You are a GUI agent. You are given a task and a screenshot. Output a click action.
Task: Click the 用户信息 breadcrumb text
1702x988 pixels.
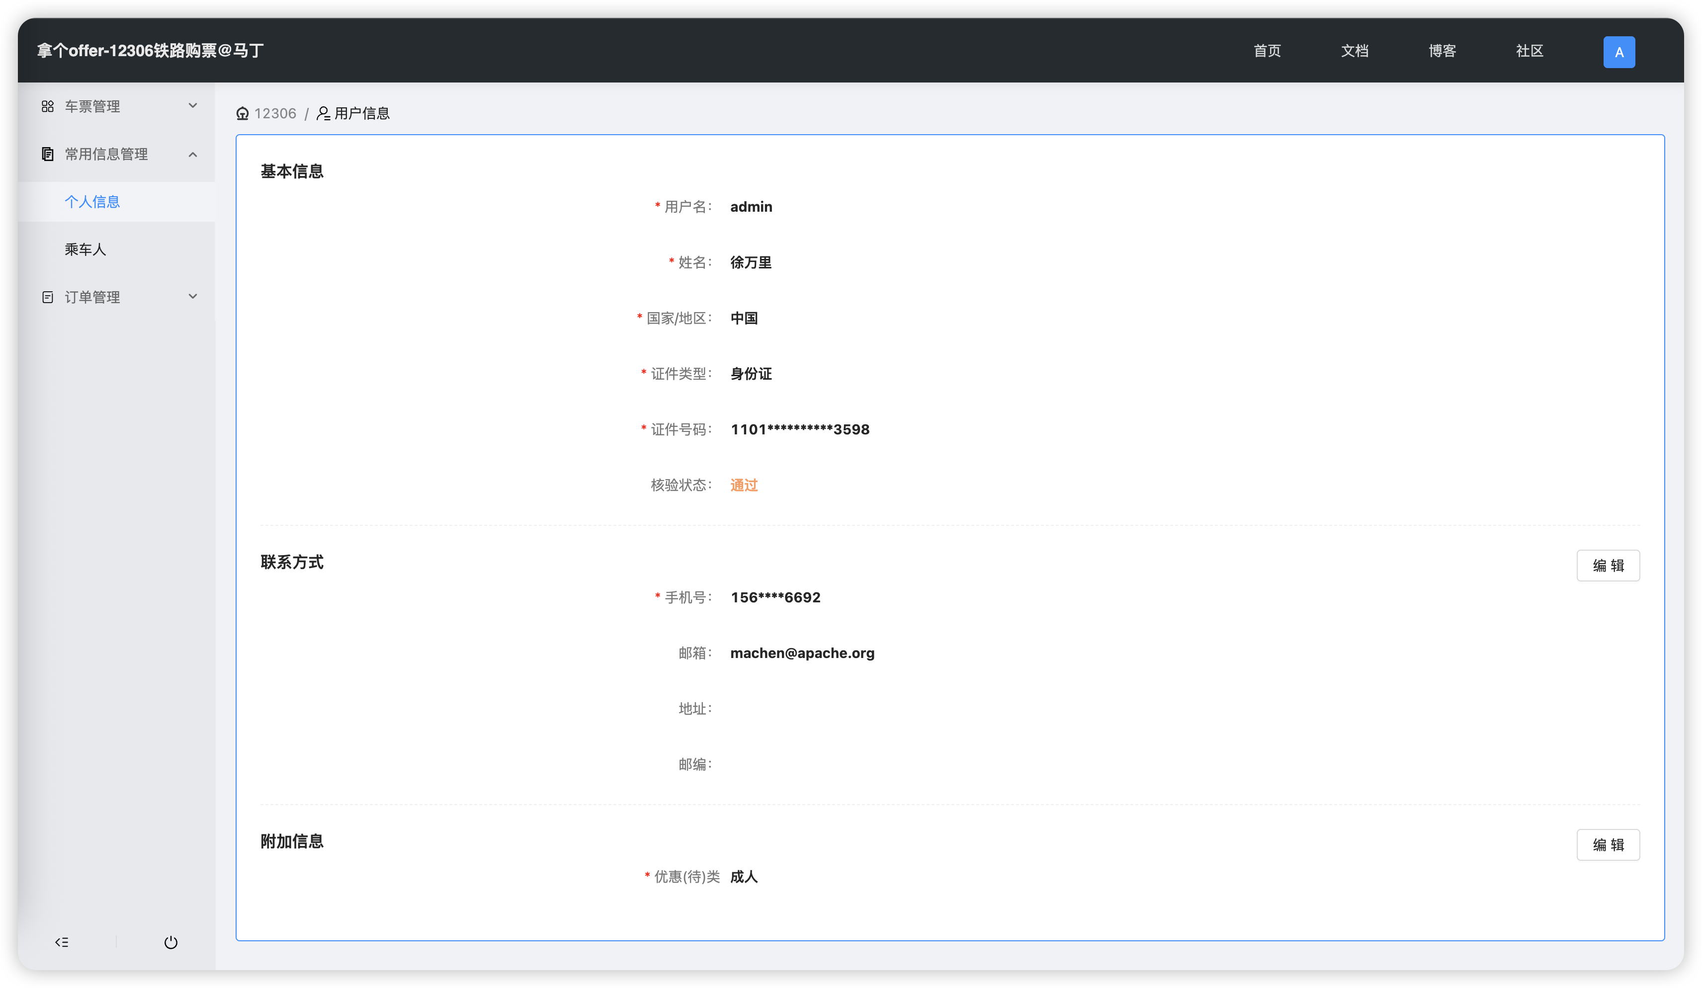[x=362, y=113]
